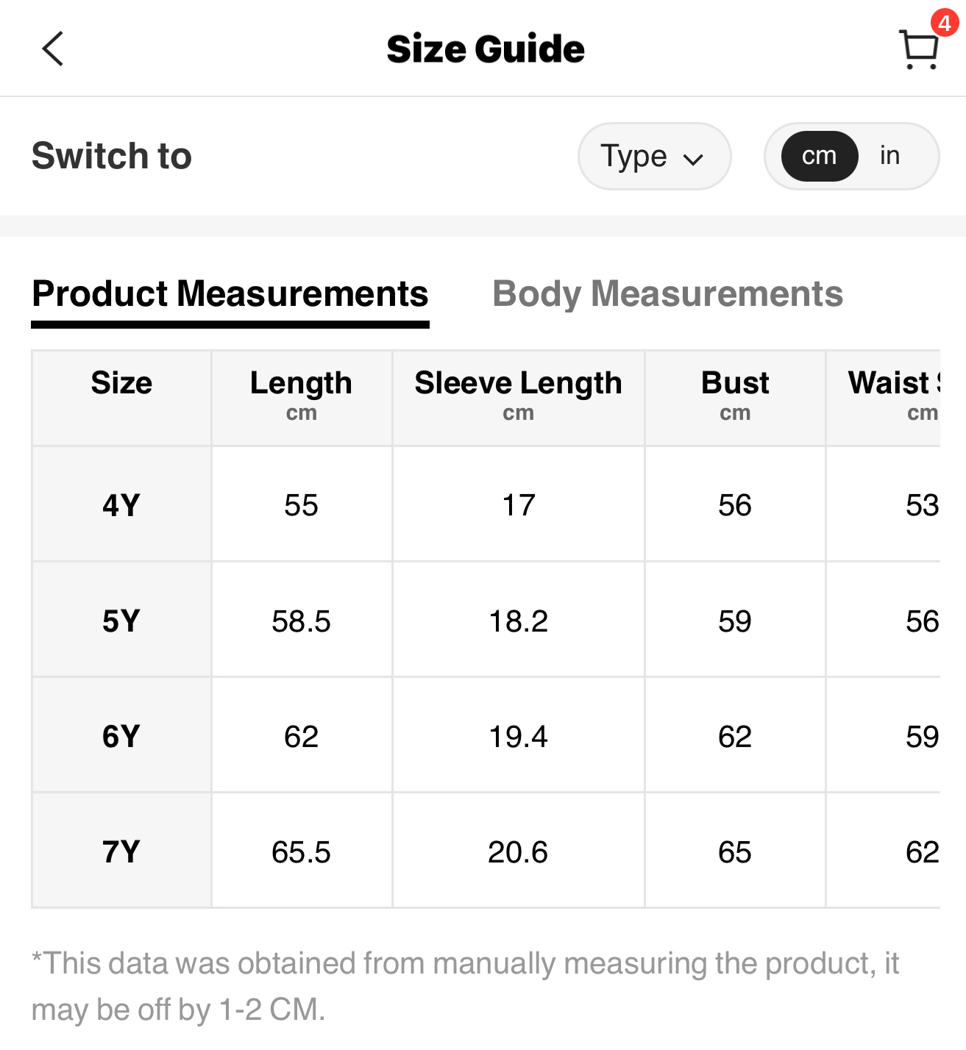The width and height of the screenshot is (966, 1050).
Task: Select Product Measurements tab
Action: (x=230, y=294)
